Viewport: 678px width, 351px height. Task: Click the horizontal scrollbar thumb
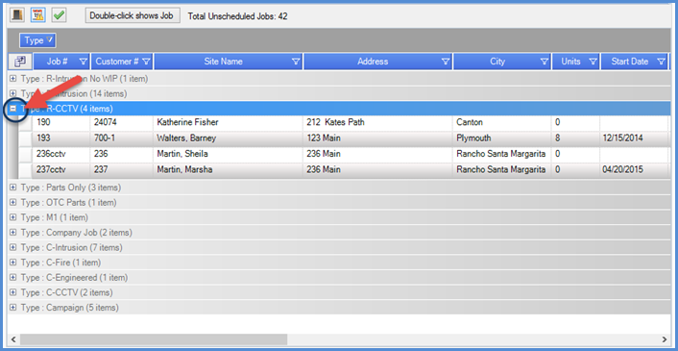pos(154,339)
